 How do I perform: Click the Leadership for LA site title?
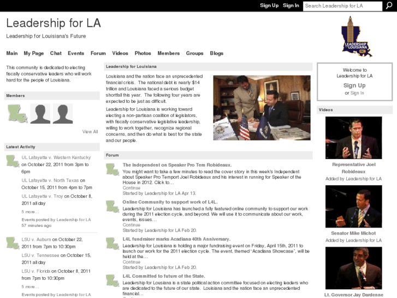tap(54, 23)
